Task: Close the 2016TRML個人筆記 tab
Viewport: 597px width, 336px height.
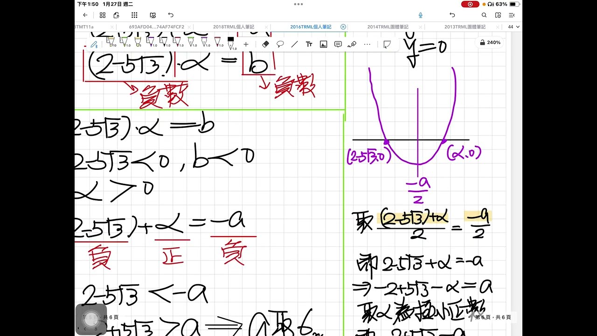Action: (343, 27)
